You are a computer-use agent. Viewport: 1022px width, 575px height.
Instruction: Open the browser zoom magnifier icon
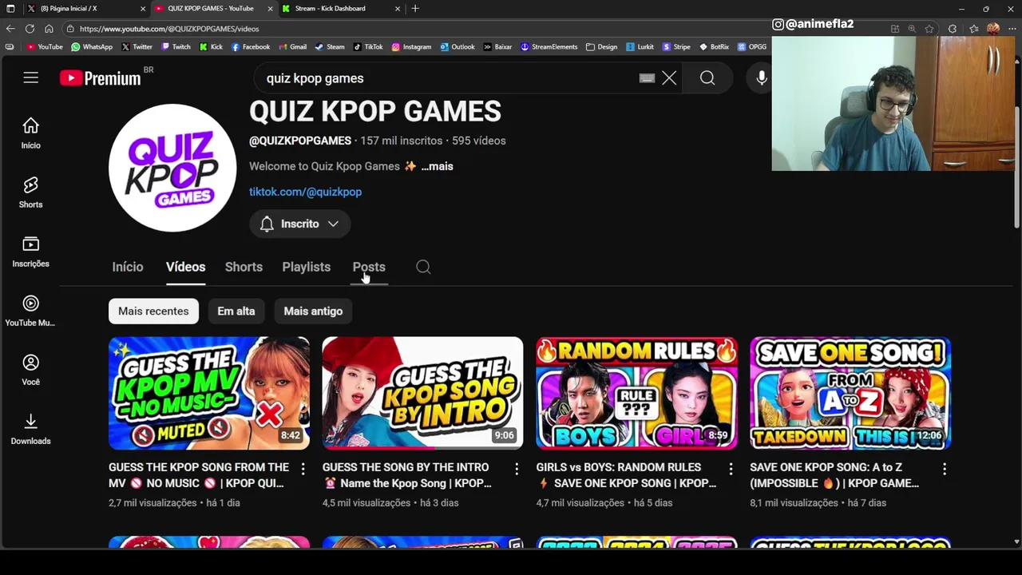tap(912, 29)
